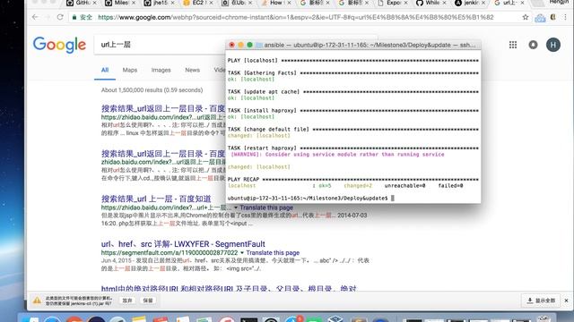Translate the SegmentFault result page

[x=273, y=252]
